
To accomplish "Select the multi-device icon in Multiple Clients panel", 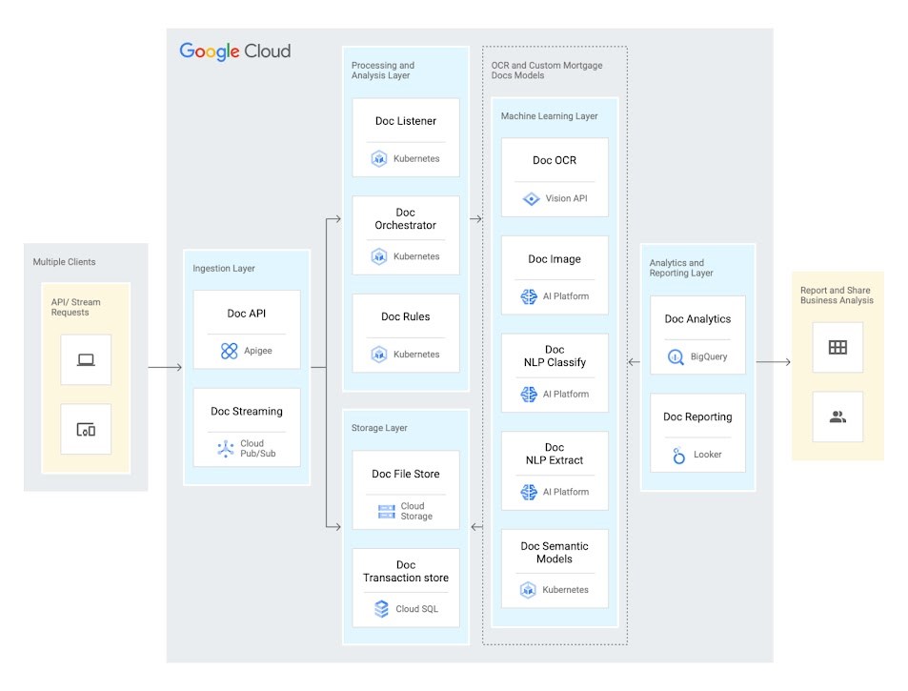I will click(x=85, y=429).
